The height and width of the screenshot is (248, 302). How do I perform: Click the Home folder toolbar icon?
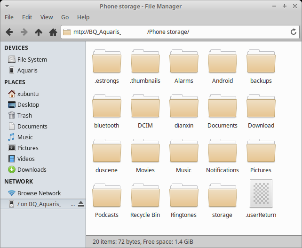pos(53,32)
